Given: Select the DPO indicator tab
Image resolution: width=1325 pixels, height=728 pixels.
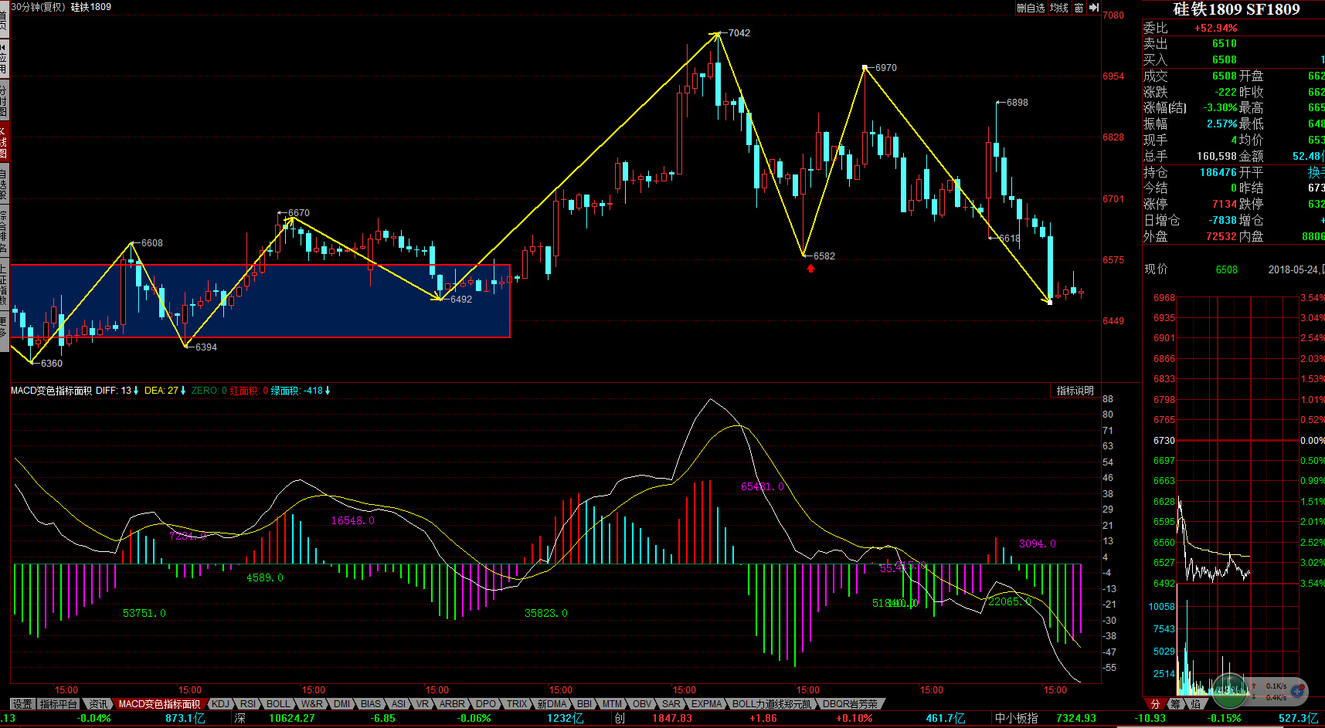Looking at the screenshot, I should [x=486, y=704].
